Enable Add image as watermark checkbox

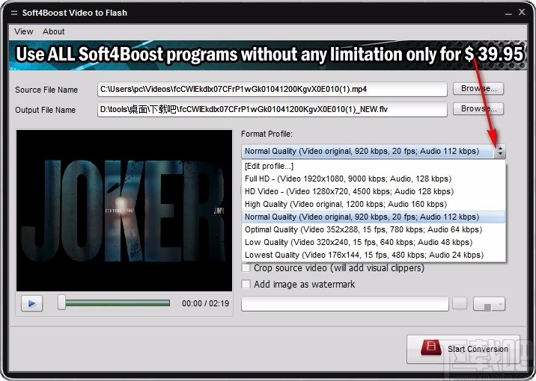[246, 284]
